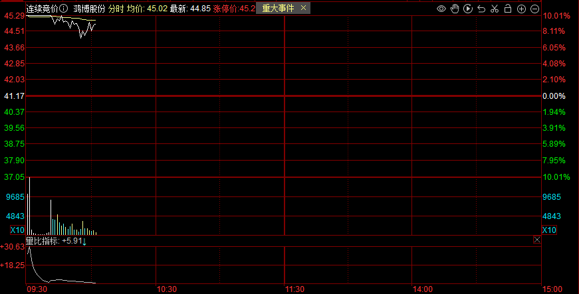Click the cyan down arrow after +5.91
This screenshot has width=579, height=294.
(x=84, y=242)
